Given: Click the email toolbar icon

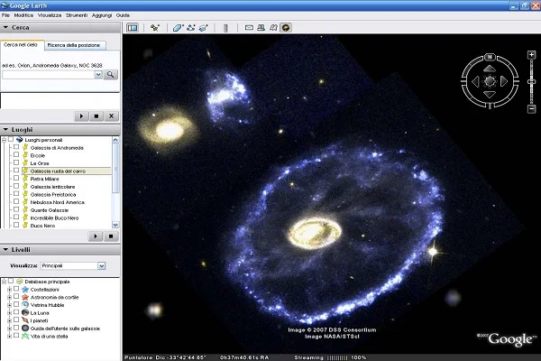Looking at the screenshot, I should click(x=247, y=28).
